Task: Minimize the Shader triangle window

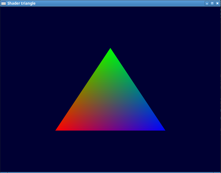Action: click(x=207, y=3)
